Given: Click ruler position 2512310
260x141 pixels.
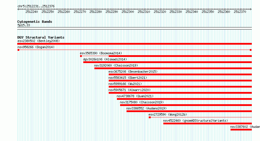Looking at the screenshot, I should click(x=144, y=12).
